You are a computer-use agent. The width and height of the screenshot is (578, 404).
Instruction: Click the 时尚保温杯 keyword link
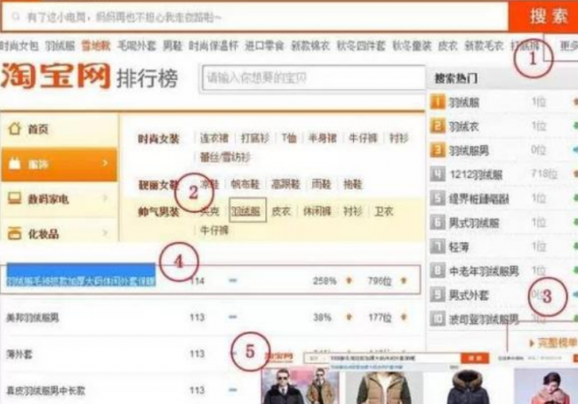213,46
